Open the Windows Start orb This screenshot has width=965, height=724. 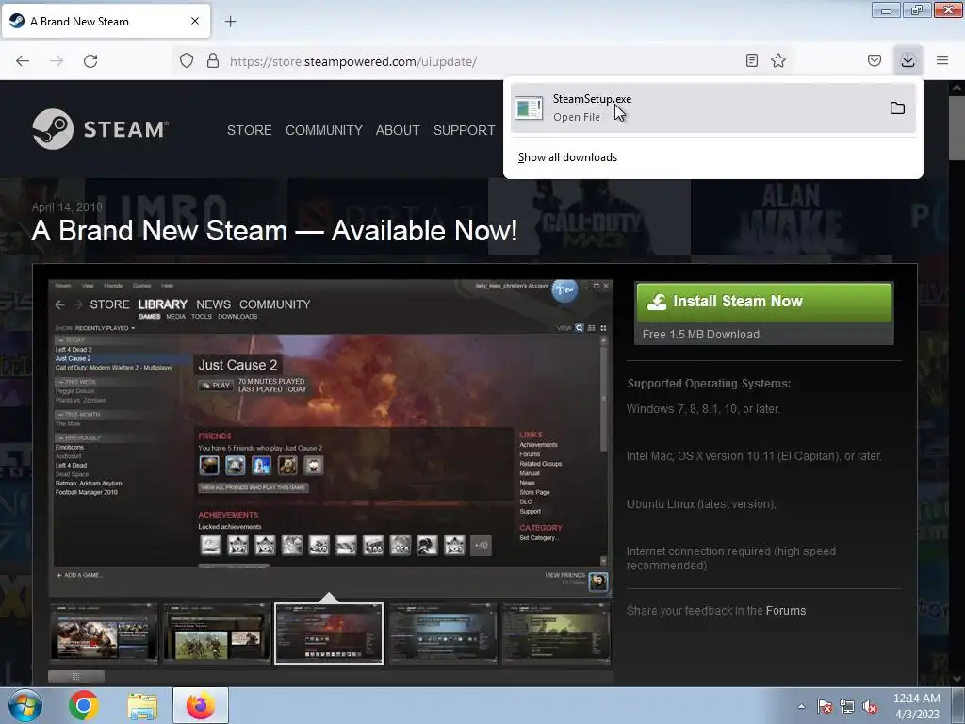(25, 705)
